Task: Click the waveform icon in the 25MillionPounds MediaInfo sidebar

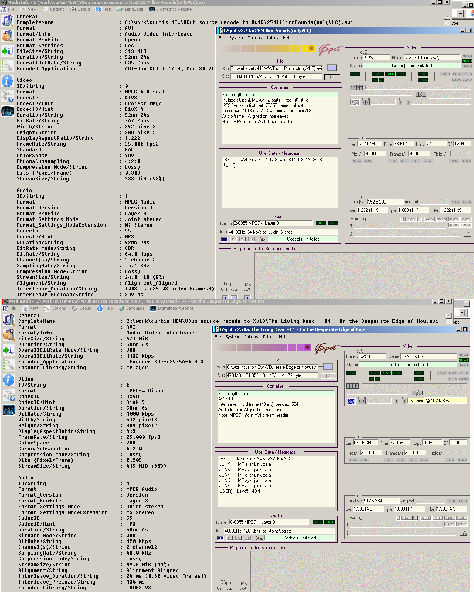Action: tap(7, 111)
